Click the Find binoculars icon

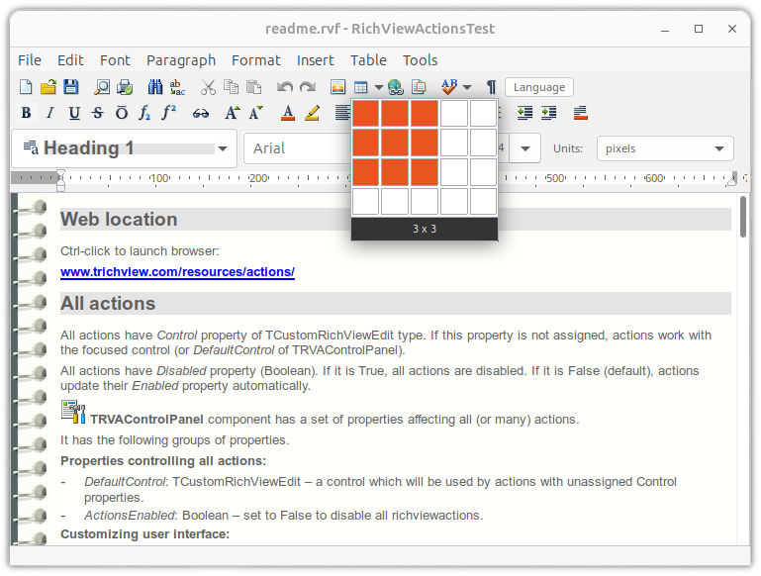tap(155, 87)
